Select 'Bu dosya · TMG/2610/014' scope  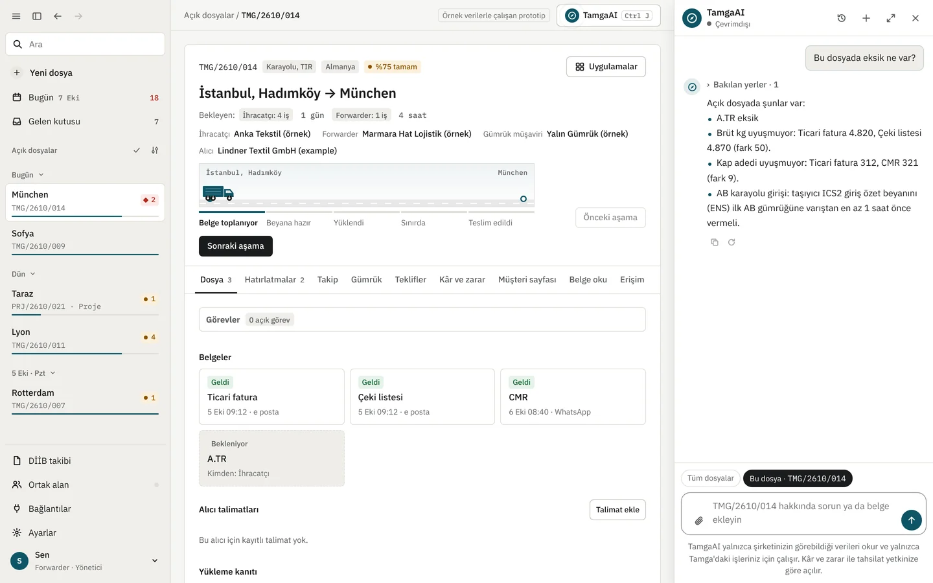pos(798,479)
